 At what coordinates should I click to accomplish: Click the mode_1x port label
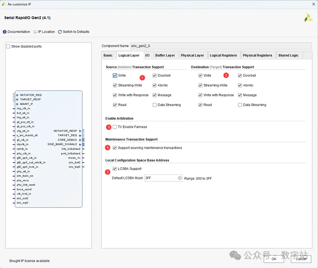click(74, 158)
